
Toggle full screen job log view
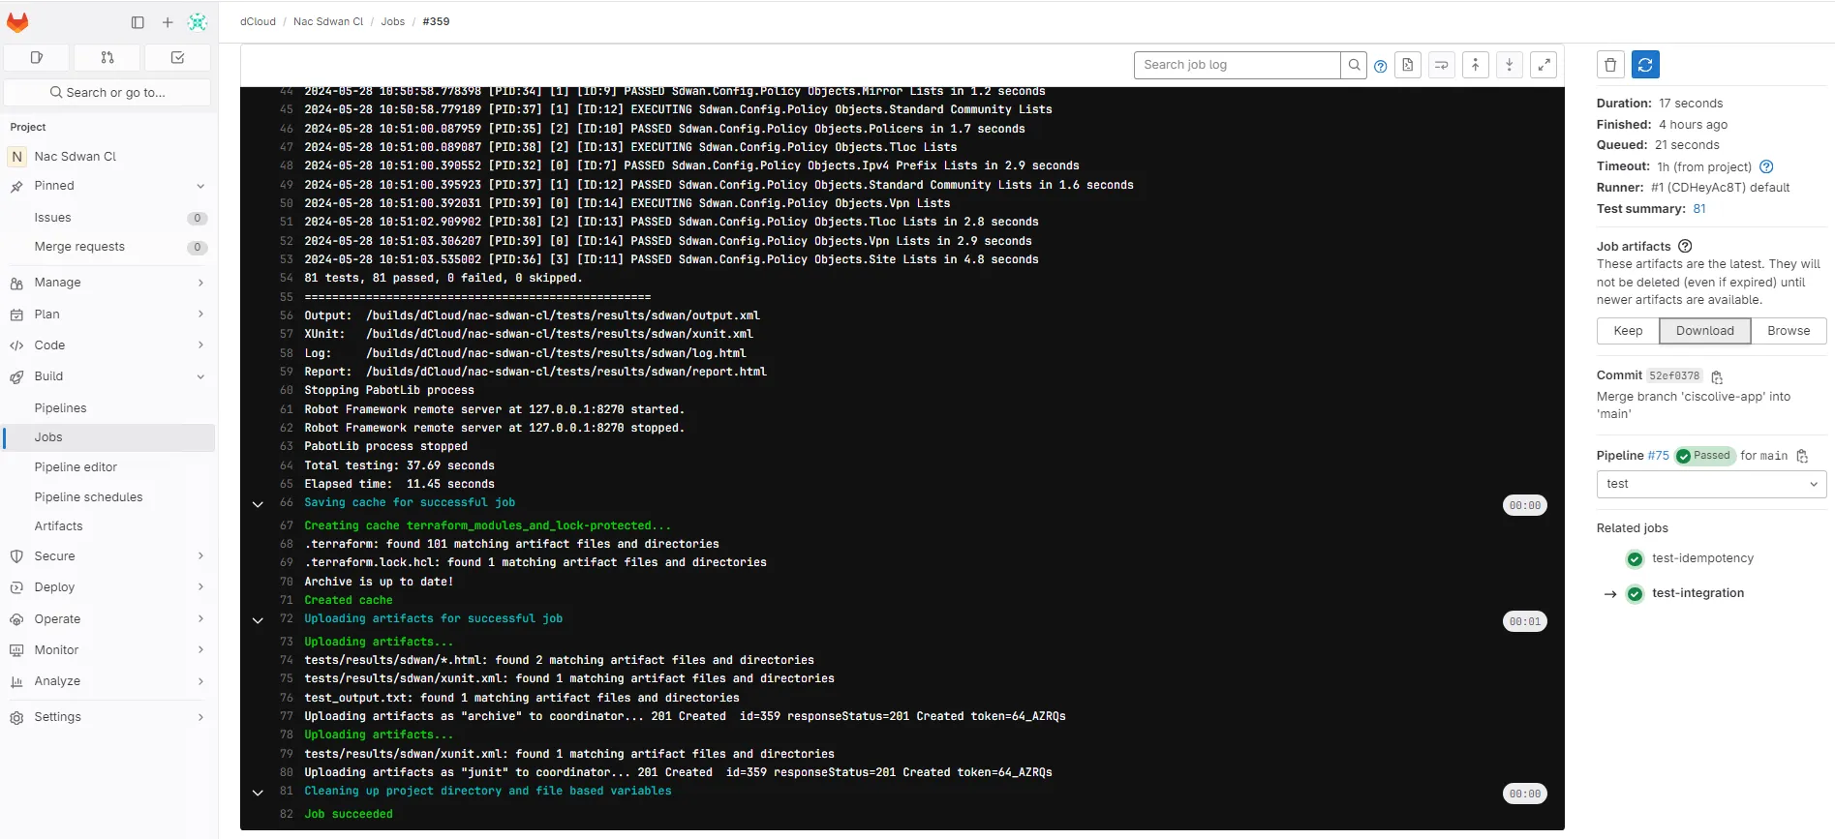point(1544,65)
